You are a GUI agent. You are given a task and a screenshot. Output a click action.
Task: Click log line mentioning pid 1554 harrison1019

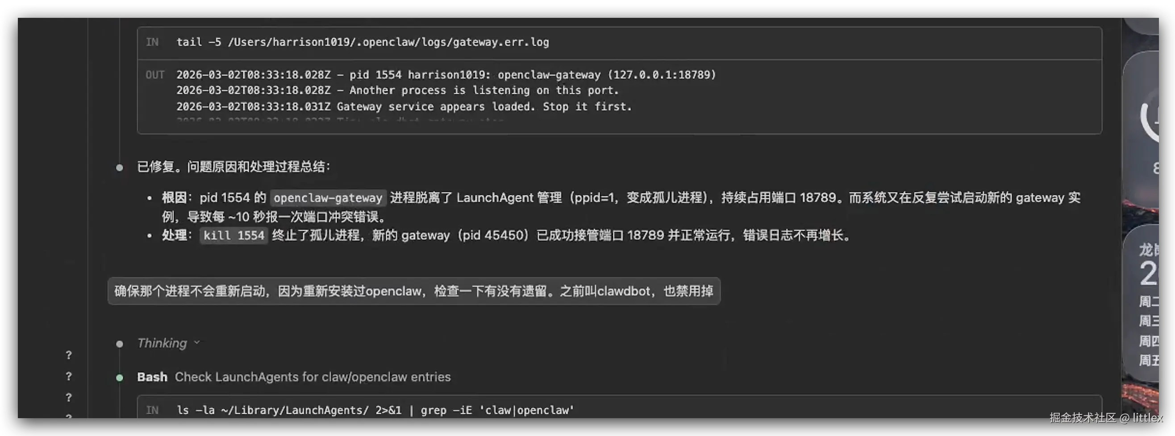coord(446,75)
